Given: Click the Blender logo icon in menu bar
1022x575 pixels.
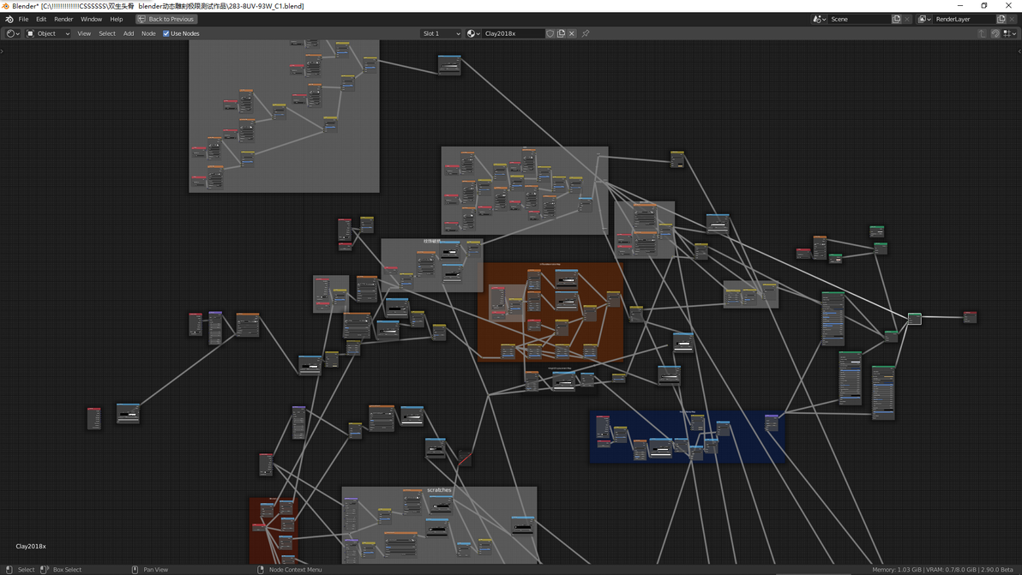Looking at the screenshot, I should coord(9,20).
